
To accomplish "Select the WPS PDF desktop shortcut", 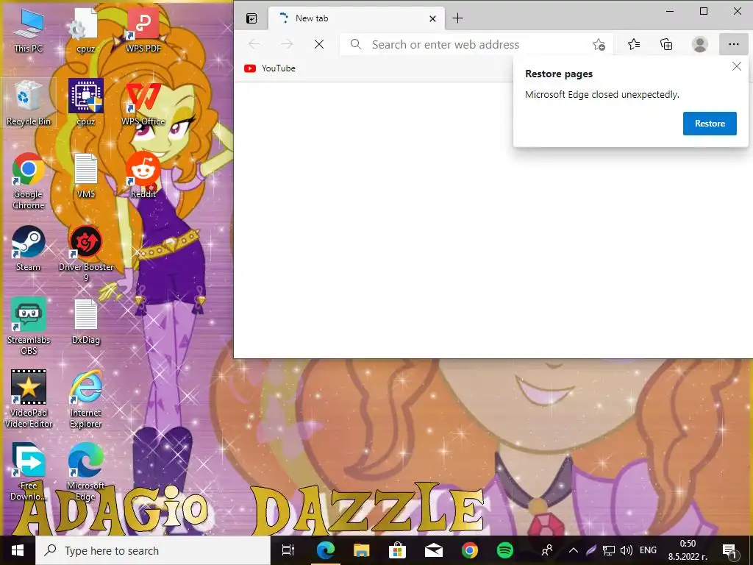I will pos(143,30).
